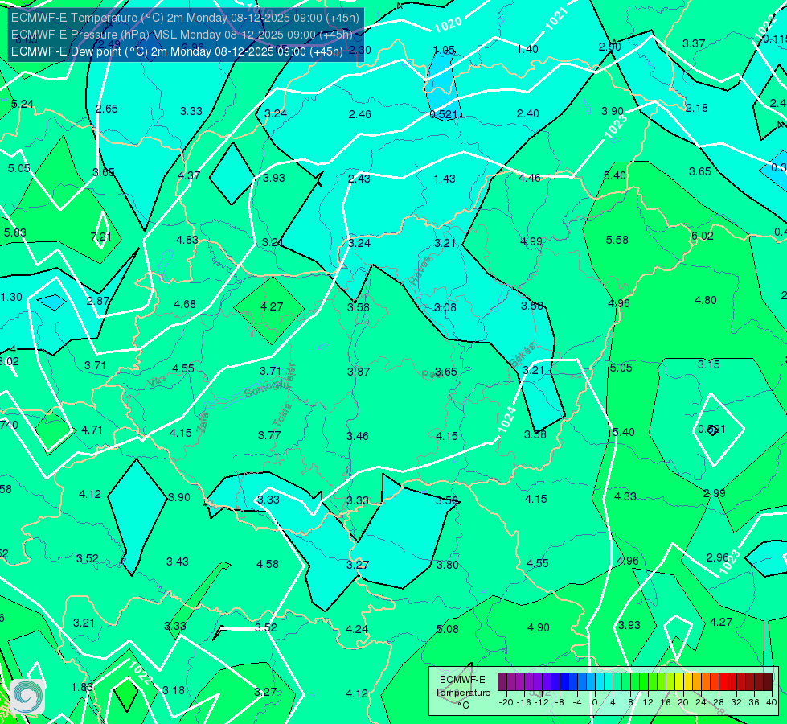This screenshot has height=724, width=787.
Task: Click the 3.15 temperature value
Action: (x=709, y=364)
